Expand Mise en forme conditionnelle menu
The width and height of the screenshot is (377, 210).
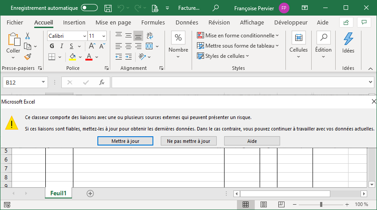tap(238, 36)
